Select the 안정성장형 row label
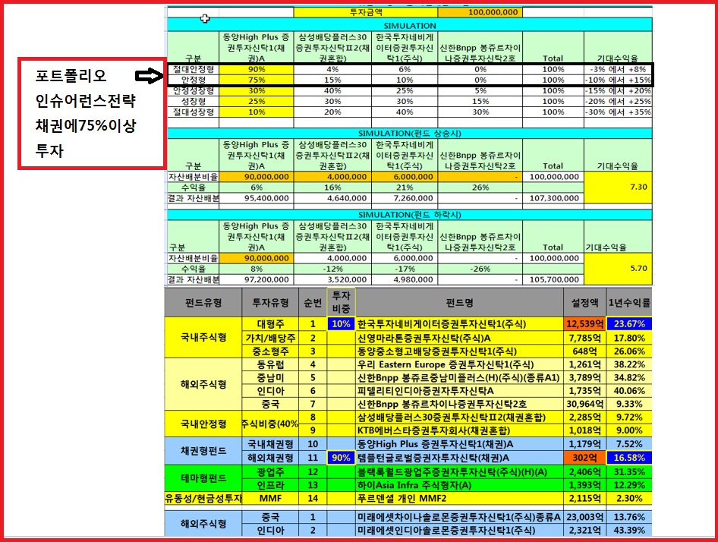This screenshot has height=542, width=718. pos(194,91)
